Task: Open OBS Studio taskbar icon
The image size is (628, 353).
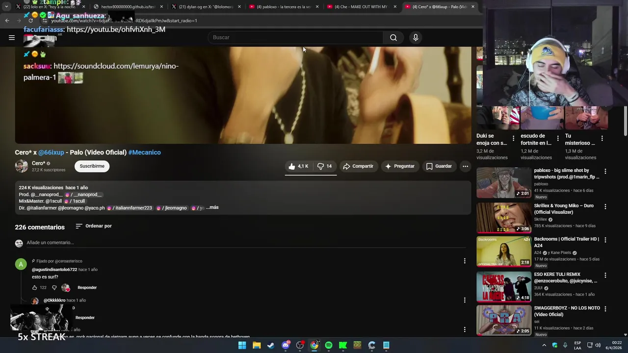Action: click(x=300, y=345)
